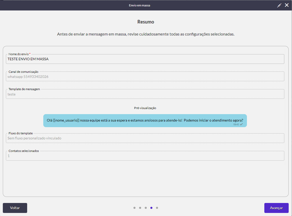Close the Envio em massa dialog
This screenshot has height=216, width=292.
[287, 5]
